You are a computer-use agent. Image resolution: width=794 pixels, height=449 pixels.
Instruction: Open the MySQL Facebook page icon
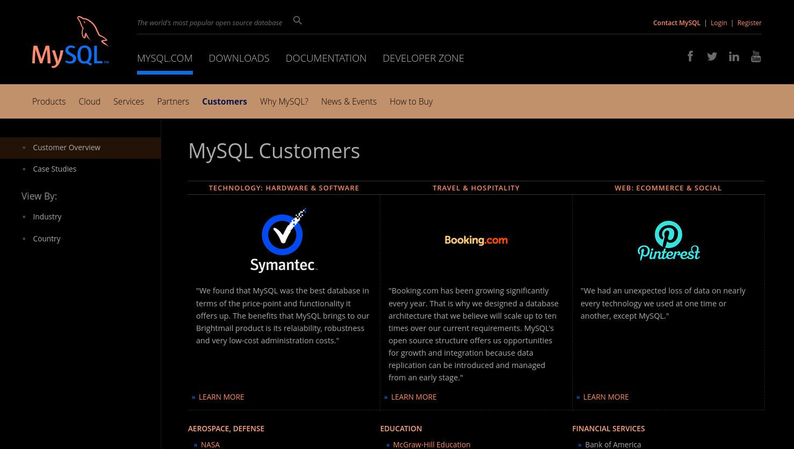click(x=690, y=56)
